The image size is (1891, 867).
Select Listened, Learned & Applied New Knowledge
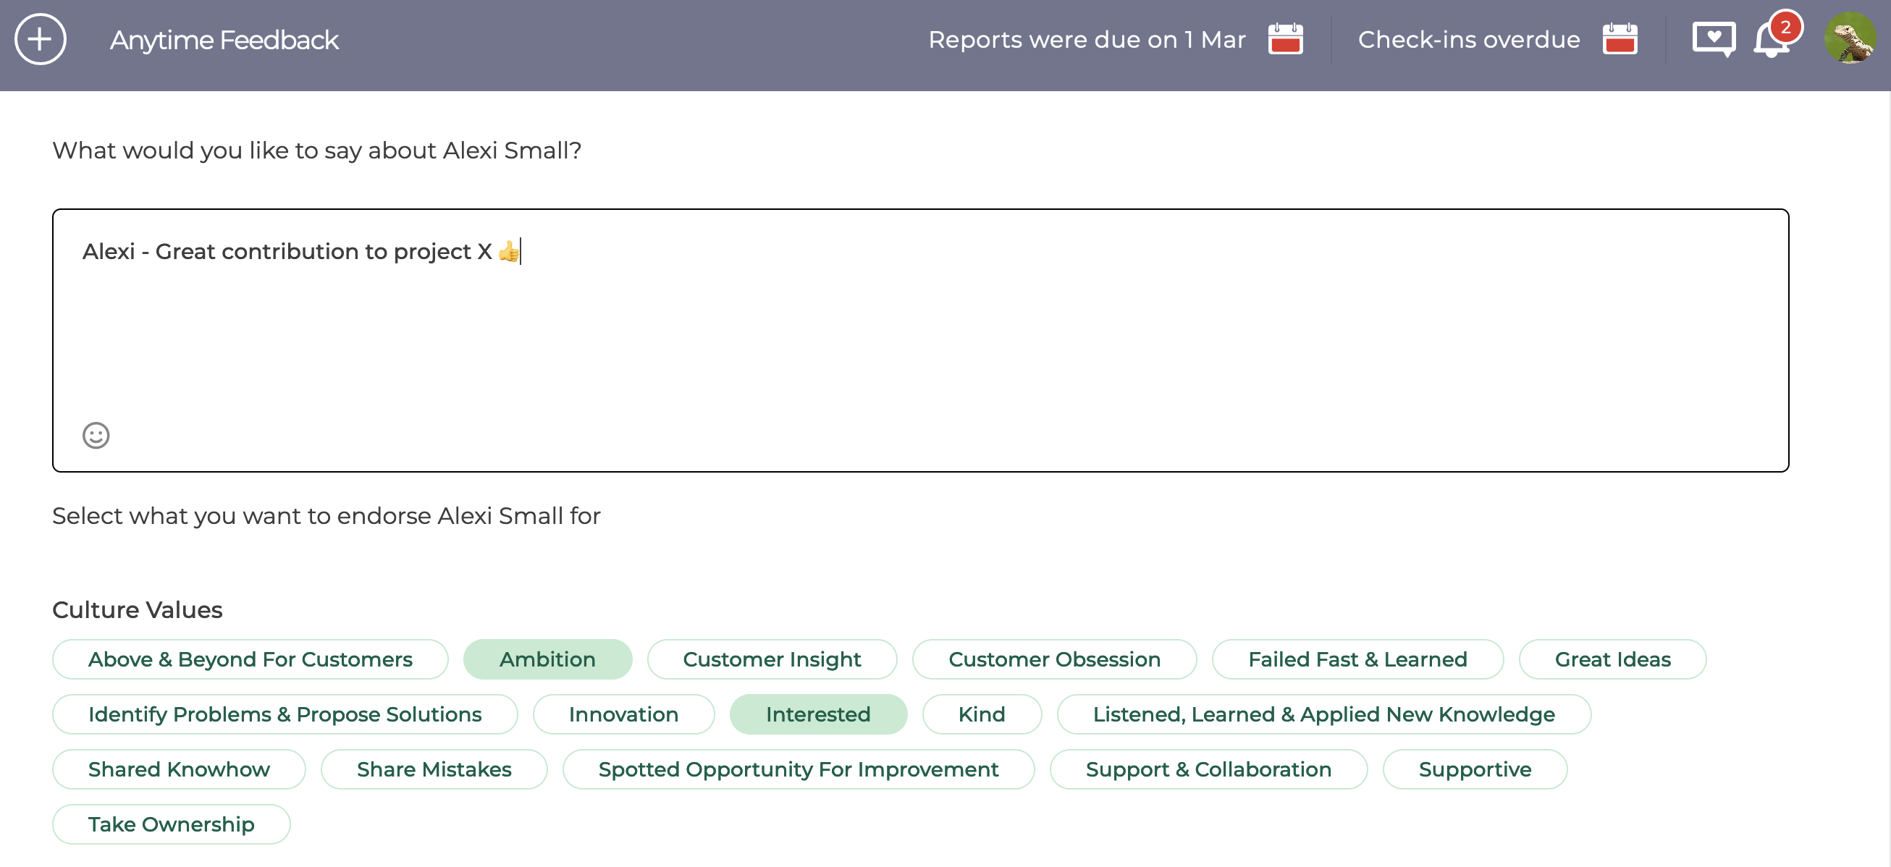pos(1323,714)
